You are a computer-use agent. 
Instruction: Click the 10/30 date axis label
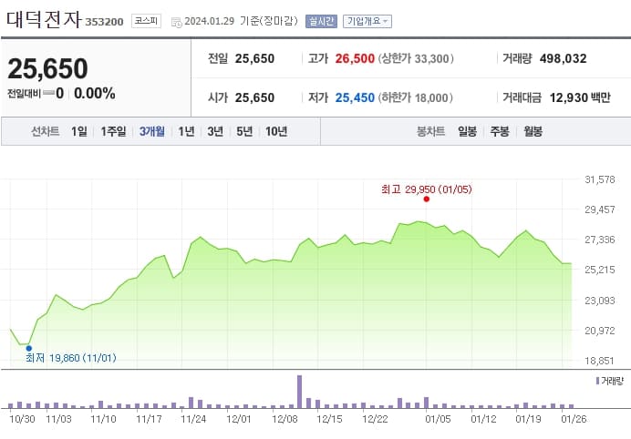22,419
